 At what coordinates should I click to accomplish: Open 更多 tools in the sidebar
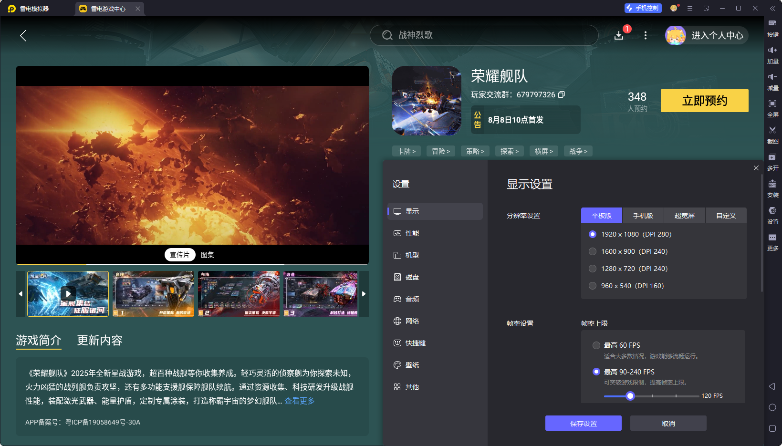point(772,242)
